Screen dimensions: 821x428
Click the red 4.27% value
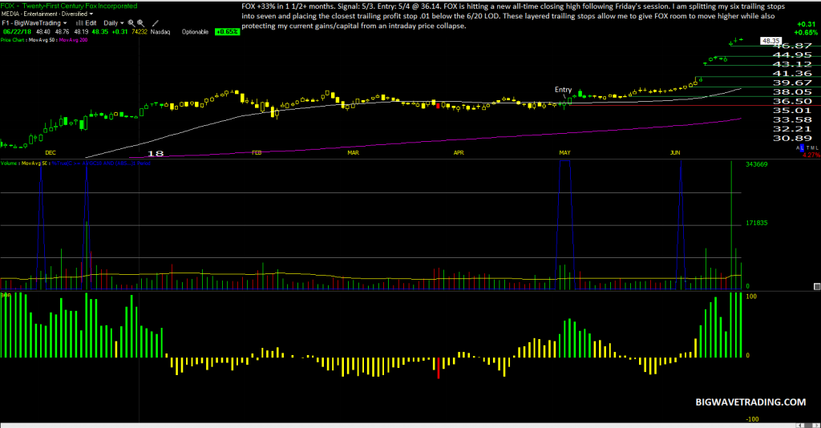coord(811,155)
